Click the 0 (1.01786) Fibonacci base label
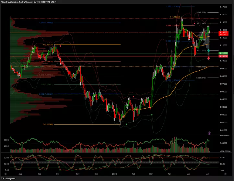Viewport: 234px width, 181px height. tap(48, 124)
